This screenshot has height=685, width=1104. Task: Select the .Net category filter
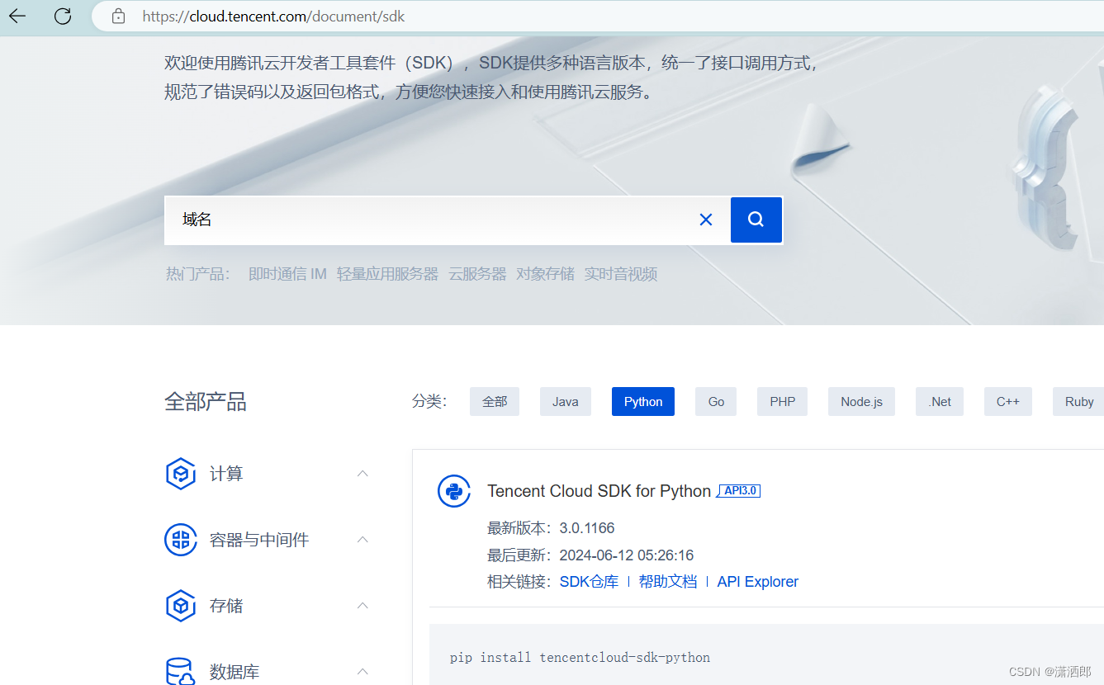coord(940,401)
